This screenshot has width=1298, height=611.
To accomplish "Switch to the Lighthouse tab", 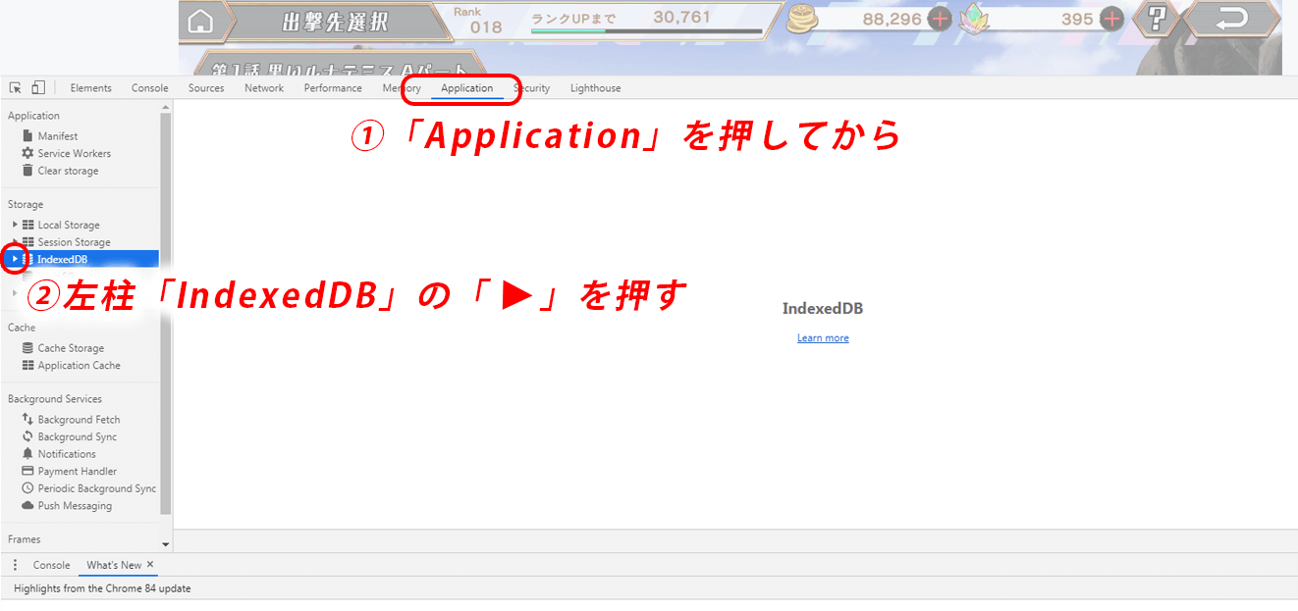I will click(595, 88).
